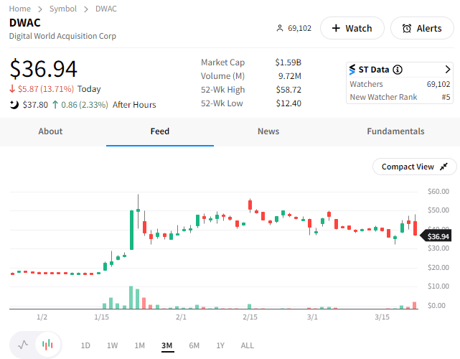Click the DWAC breadcrumb link

tap(106, 9)
